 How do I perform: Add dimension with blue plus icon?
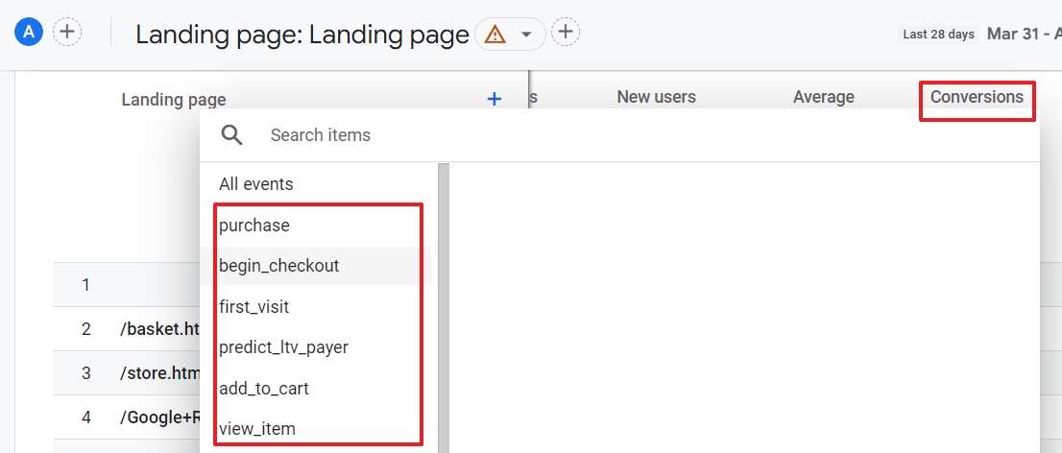pyautogui.click(x=495, y=99)
